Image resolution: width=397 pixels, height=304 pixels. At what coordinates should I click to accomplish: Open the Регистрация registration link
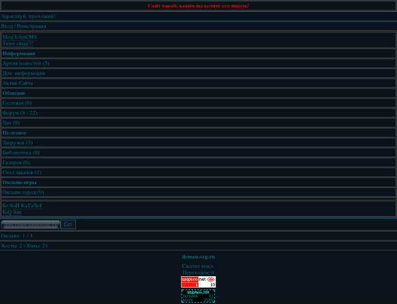32,26
